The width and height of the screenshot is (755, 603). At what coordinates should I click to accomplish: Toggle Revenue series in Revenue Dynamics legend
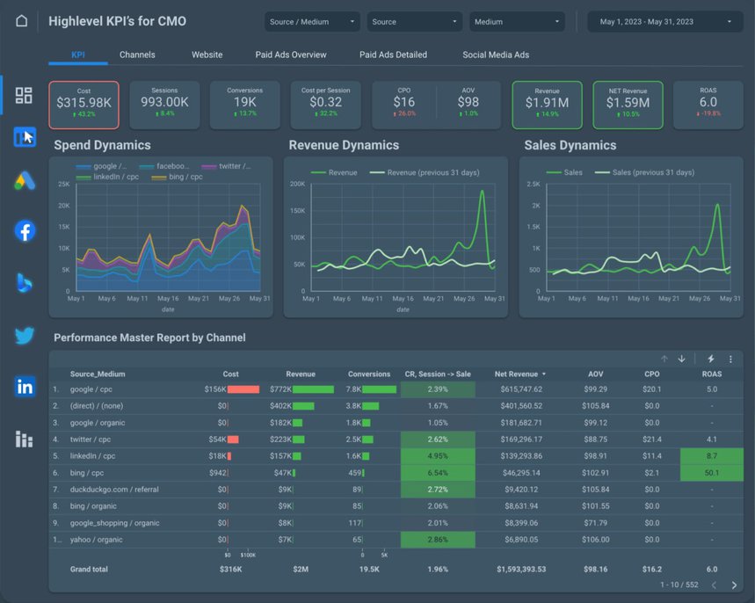pyautogui.click(x=334, y=172)
